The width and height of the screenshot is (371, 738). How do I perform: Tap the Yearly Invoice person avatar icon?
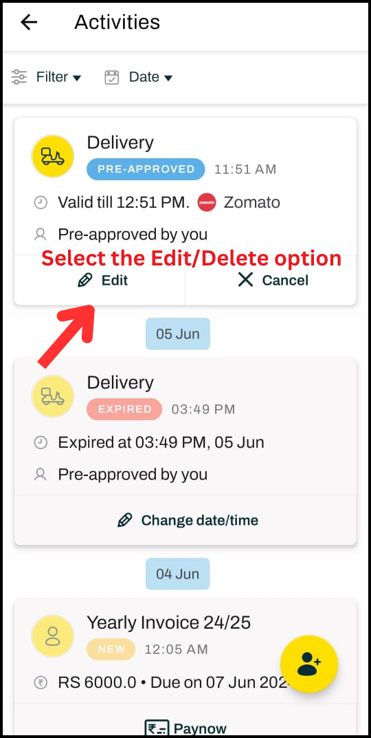(x=53, y=636)
